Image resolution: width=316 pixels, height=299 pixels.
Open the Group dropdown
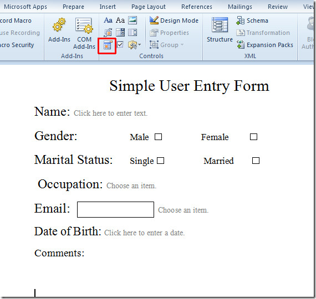click(x=167, y=45)
